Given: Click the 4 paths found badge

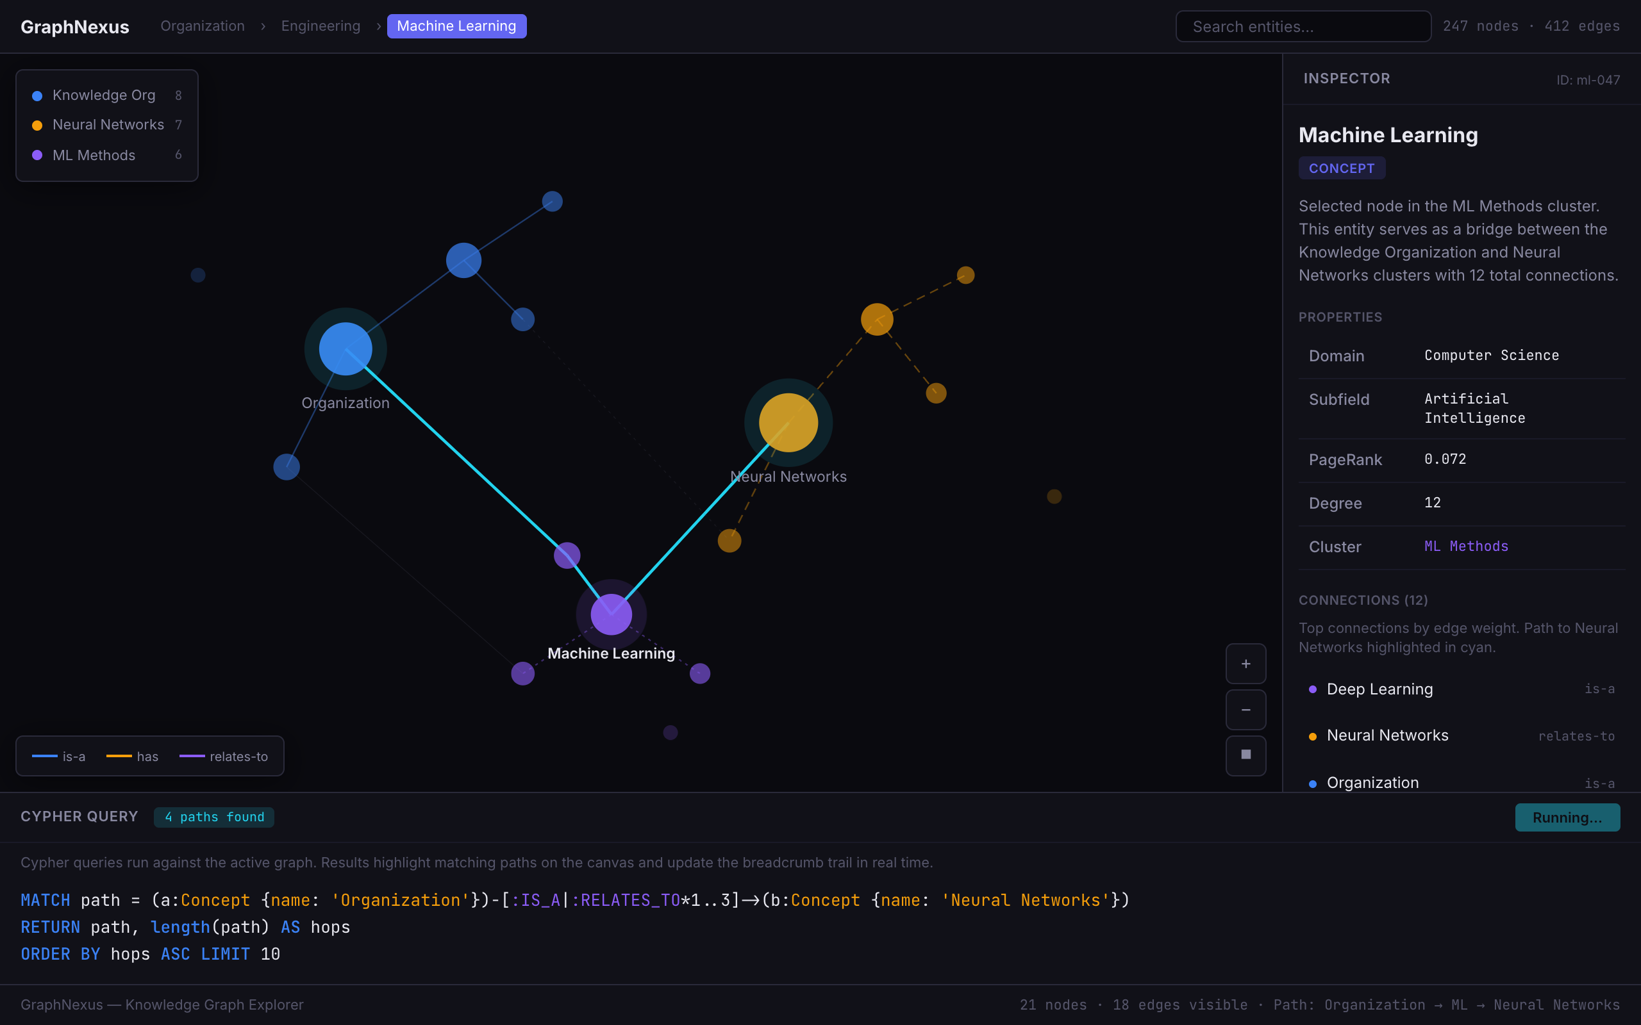Looking at the screenshot, I should [213, 817].
